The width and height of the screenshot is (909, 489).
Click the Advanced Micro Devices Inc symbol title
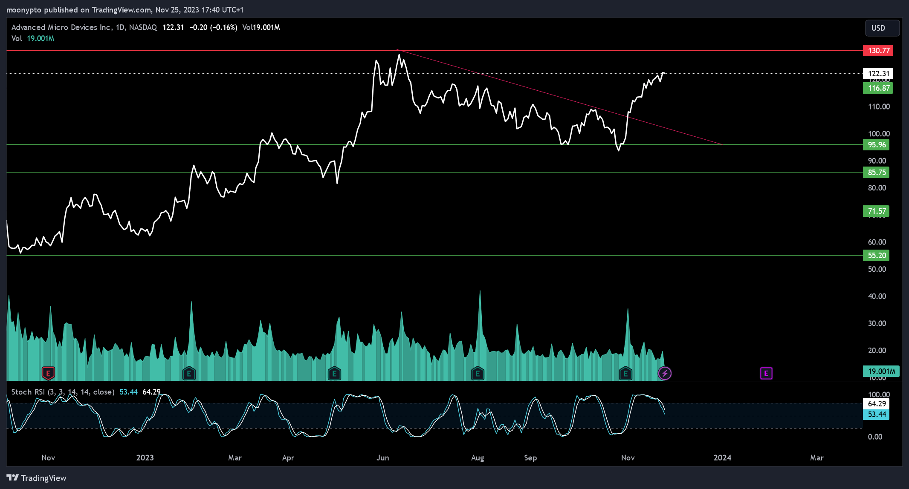(61, 27)
